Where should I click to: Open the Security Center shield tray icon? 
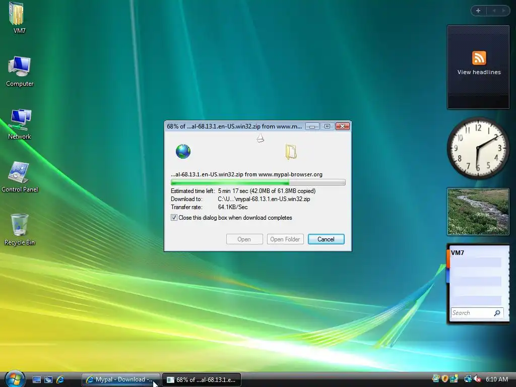pos(445,379)
